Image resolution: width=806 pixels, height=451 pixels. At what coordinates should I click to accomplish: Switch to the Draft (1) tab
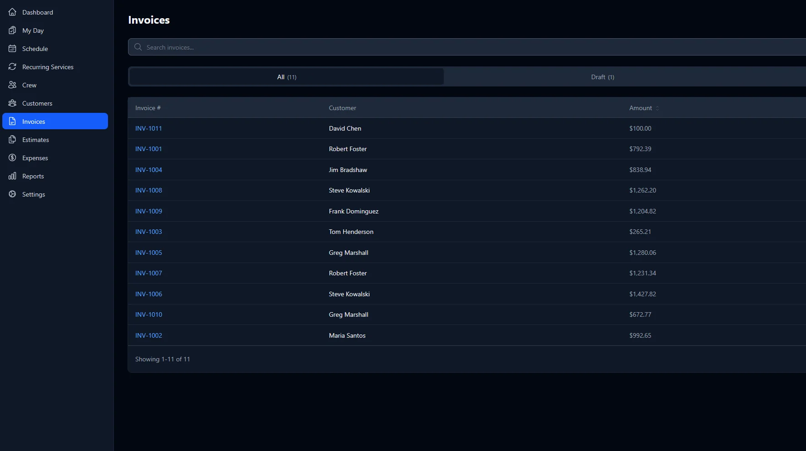tap(602, 77)
